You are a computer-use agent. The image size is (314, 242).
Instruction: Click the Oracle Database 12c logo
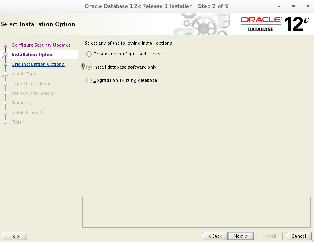click(x=275, y=24)
